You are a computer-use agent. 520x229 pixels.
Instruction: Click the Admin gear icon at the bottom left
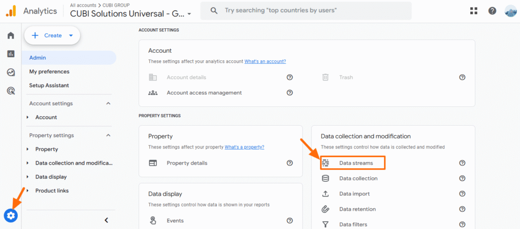11,216
